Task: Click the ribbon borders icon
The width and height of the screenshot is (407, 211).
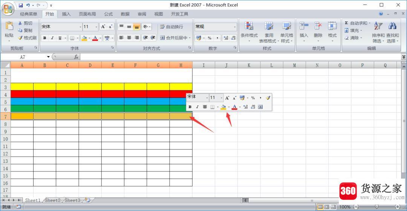Action: point(72,38)
